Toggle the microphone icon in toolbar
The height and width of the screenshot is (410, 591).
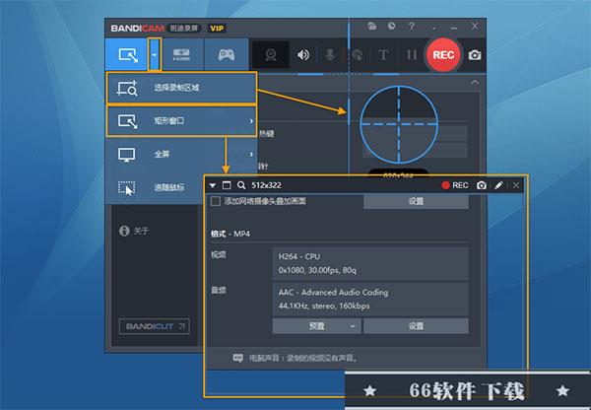click(x=330, y=55)
